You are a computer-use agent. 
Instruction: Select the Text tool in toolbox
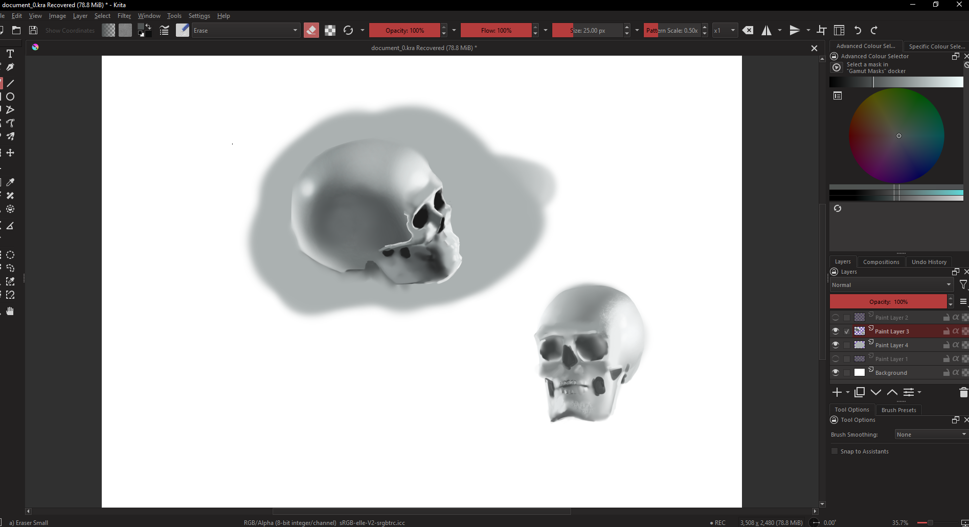click(10, 54)
